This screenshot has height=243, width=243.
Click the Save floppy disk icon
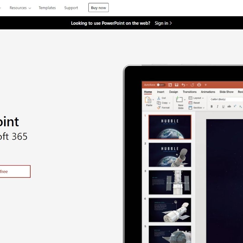click(177, 85)
